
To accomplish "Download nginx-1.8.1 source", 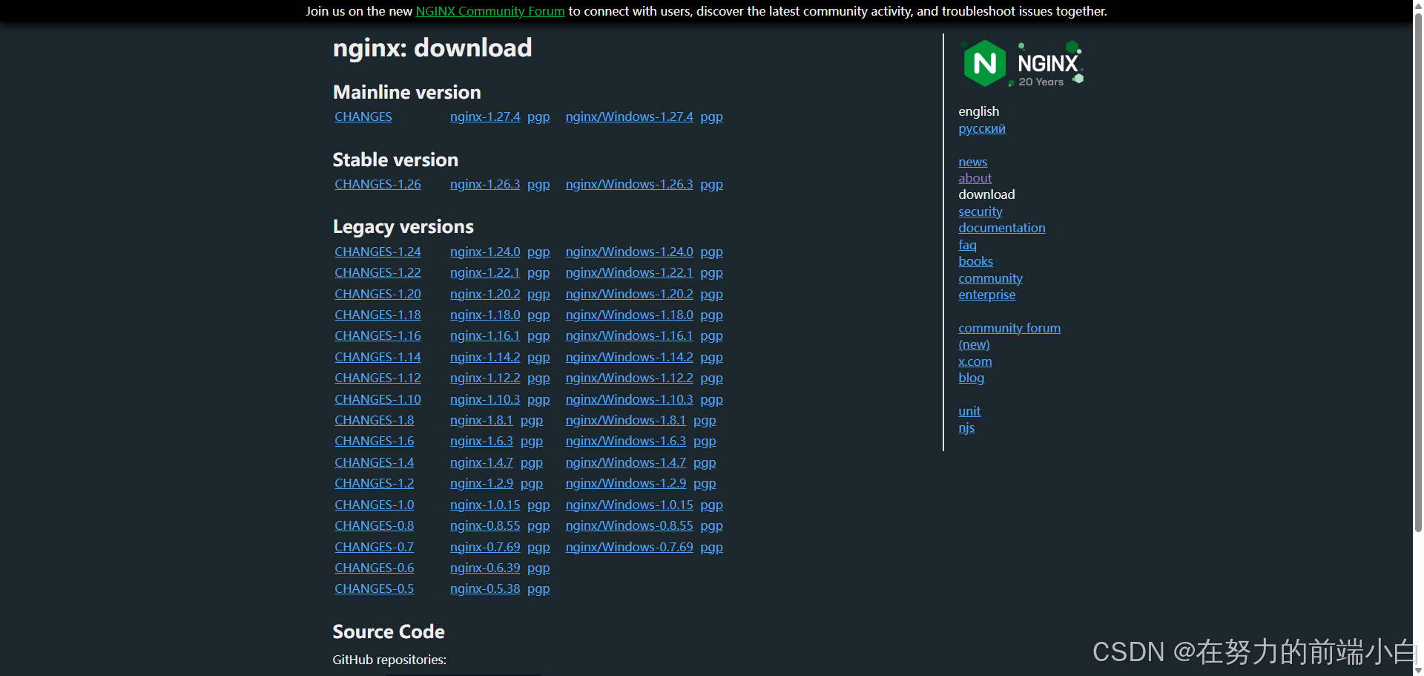I will click(481, 420).
